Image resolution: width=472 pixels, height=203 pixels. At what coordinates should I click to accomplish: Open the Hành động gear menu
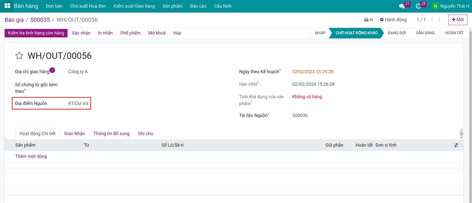[x=393, y=20]
